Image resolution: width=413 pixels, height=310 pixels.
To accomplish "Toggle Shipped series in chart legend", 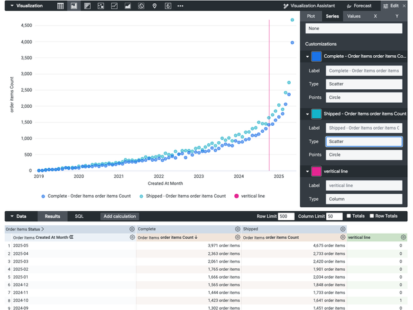I will 183,196.
